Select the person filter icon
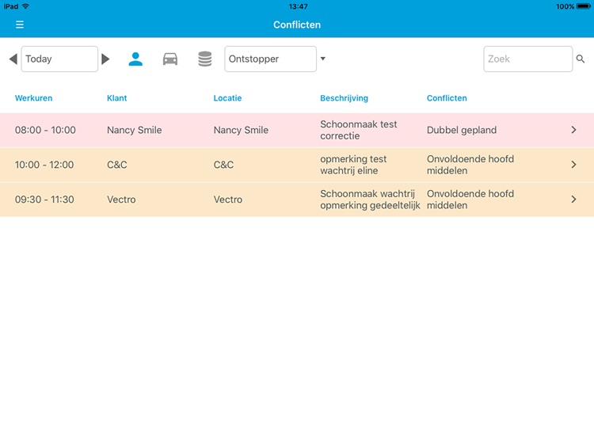 [135, 59]
